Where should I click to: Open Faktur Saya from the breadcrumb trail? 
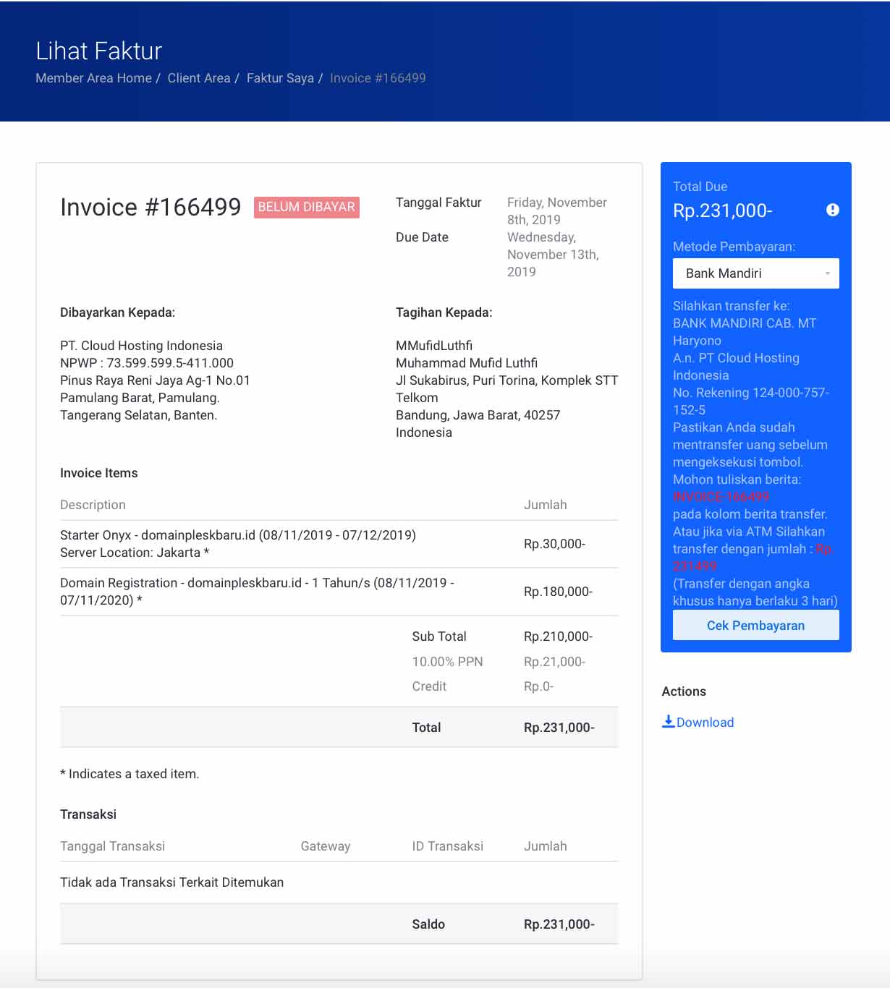coord(281,78)
